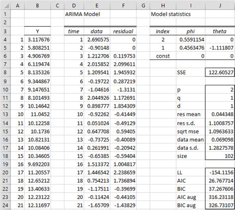Screen dimensions: 235x210
Task: Click the 'residual' heading cell
Action: (x=123, y=31)
